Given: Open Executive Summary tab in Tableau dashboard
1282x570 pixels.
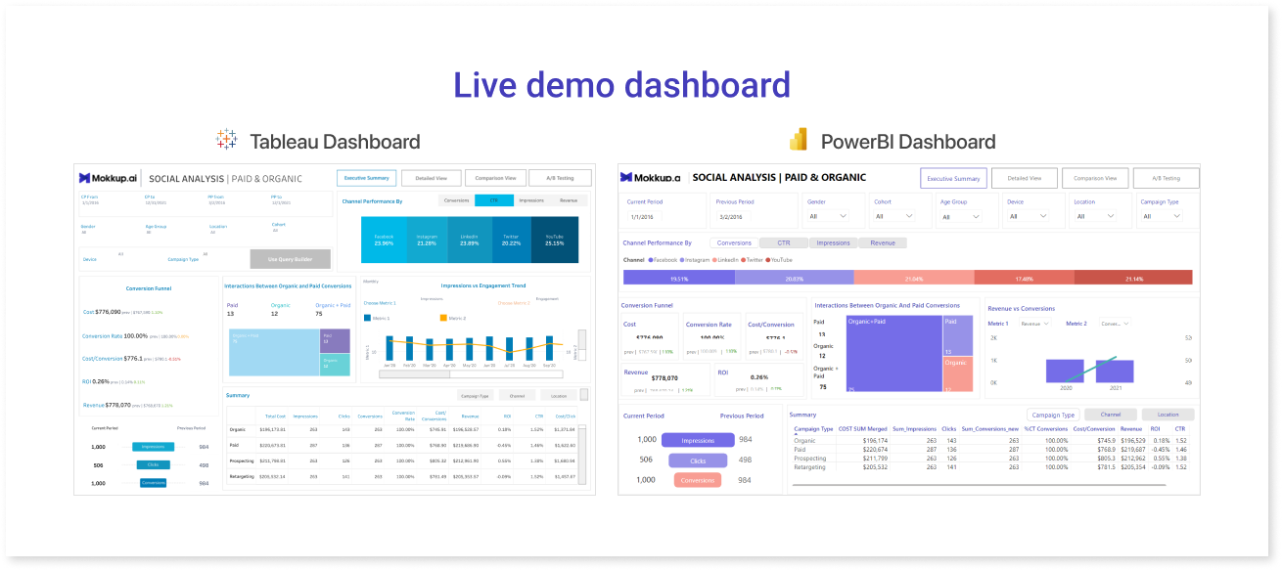Looking at the screenshot, I should 366,178.
